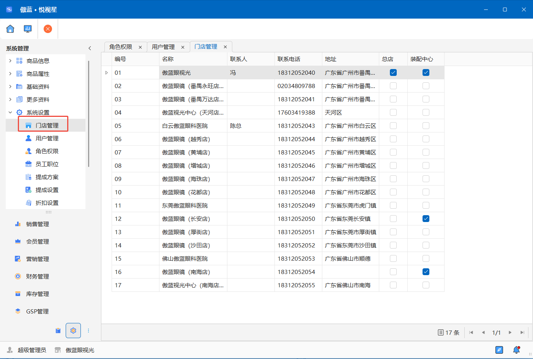Switch to the 用户管理 tab

coord(163,47)
